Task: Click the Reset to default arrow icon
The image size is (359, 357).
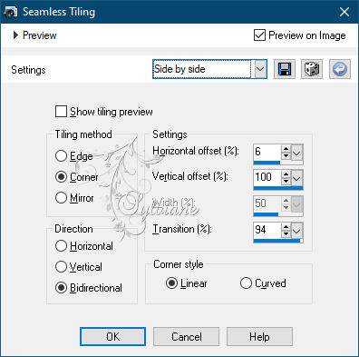Action: (340, 69)
